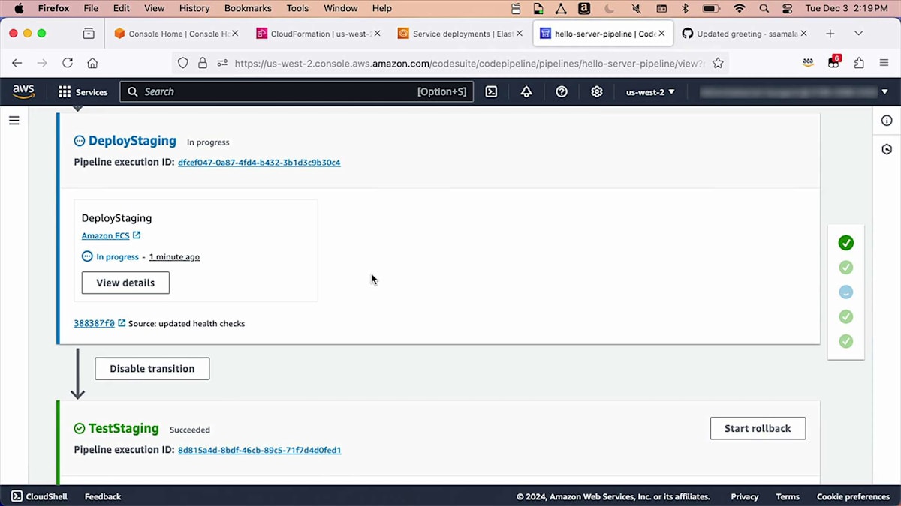
Task: Open execution ID 8d815a4d link
Action: tap(259, 451)
